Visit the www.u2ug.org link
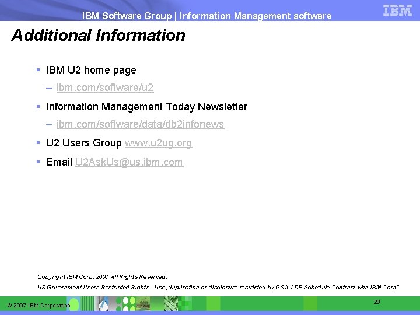Viewport: 420px width, 315px height. (x=158, y=143)
